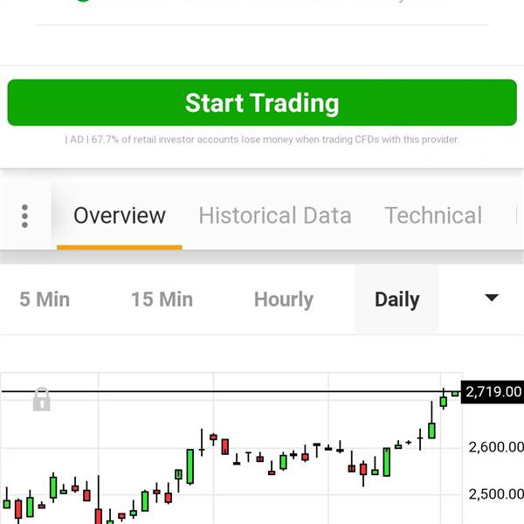This screenshot has width=524, height=524.
Task: Open the Technical tab
Action: pyautogui.click(x=433, y=216)
